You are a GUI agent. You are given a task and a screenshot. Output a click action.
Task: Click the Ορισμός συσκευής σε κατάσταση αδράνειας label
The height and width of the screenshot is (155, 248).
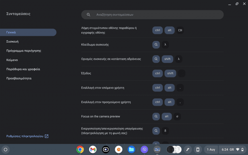click(111, 59)
